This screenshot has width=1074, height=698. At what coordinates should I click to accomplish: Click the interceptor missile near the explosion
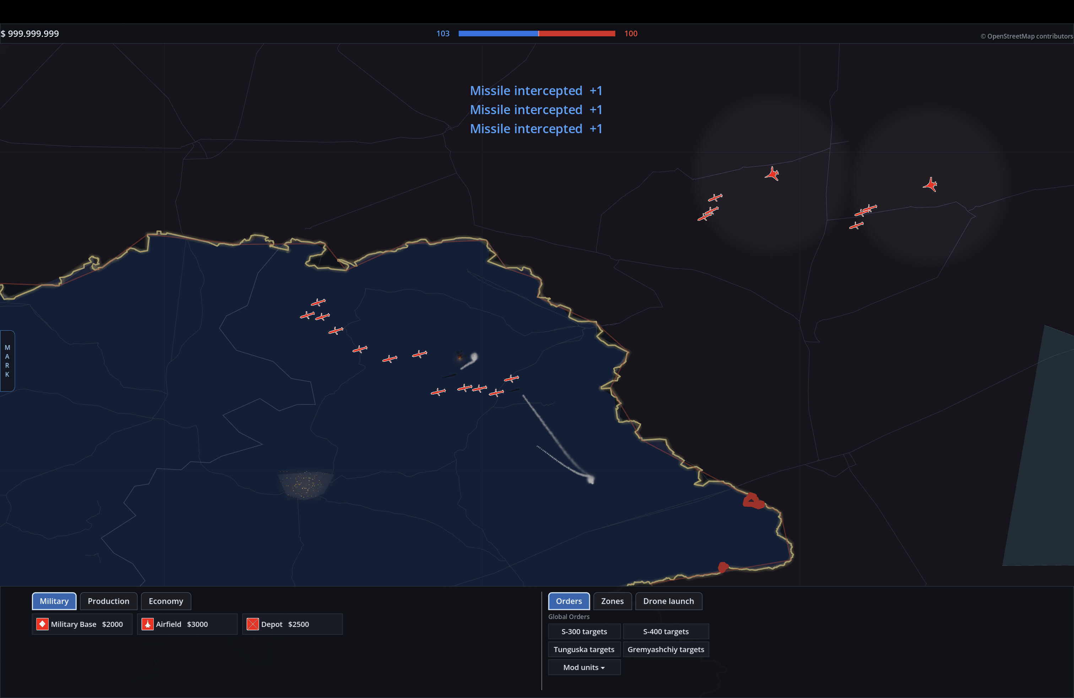pos(474,357)
